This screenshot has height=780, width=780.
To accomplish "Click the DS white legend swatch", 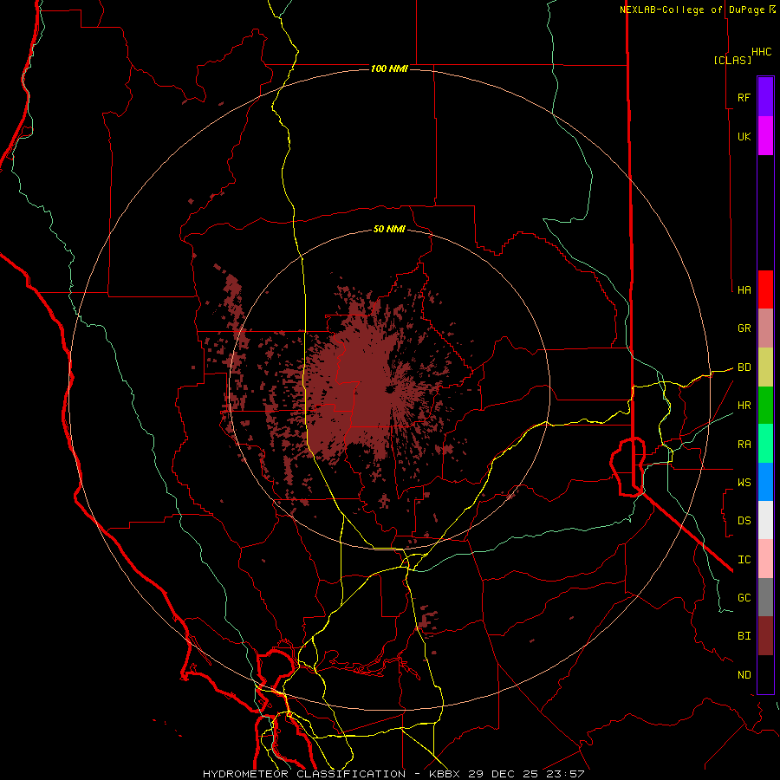I will 765,520.
